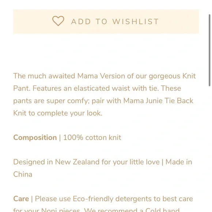
Task: Click the 'Mama Version' phrase
Action: point(101,76)
